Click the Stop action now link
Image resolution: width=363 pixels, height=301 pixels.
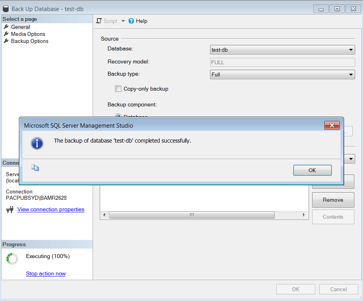(x=46, y=274)
